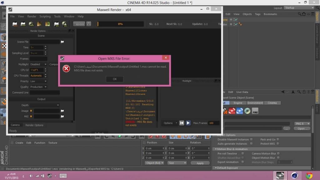Image resolution: width=320 pixels, height=180 pixels.
Task: Enable Camera Motion Blur checkbox
Action: 278,153
